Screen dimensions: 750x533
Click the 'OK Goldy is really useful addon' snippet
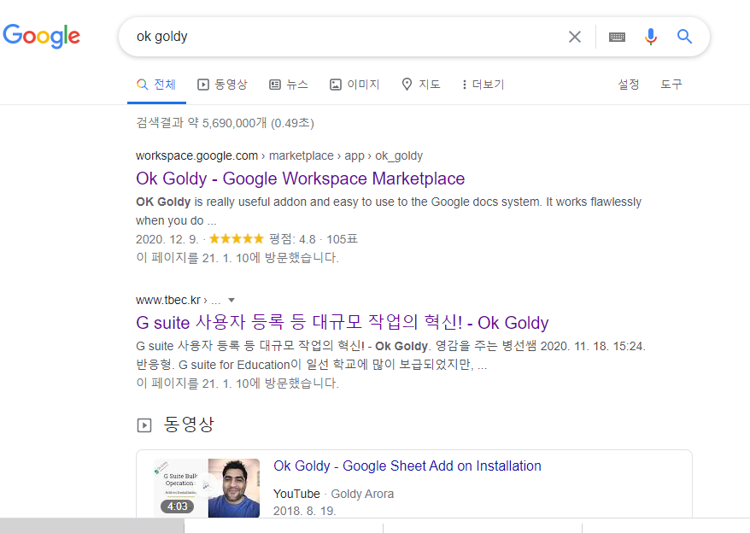pos(389,211)
